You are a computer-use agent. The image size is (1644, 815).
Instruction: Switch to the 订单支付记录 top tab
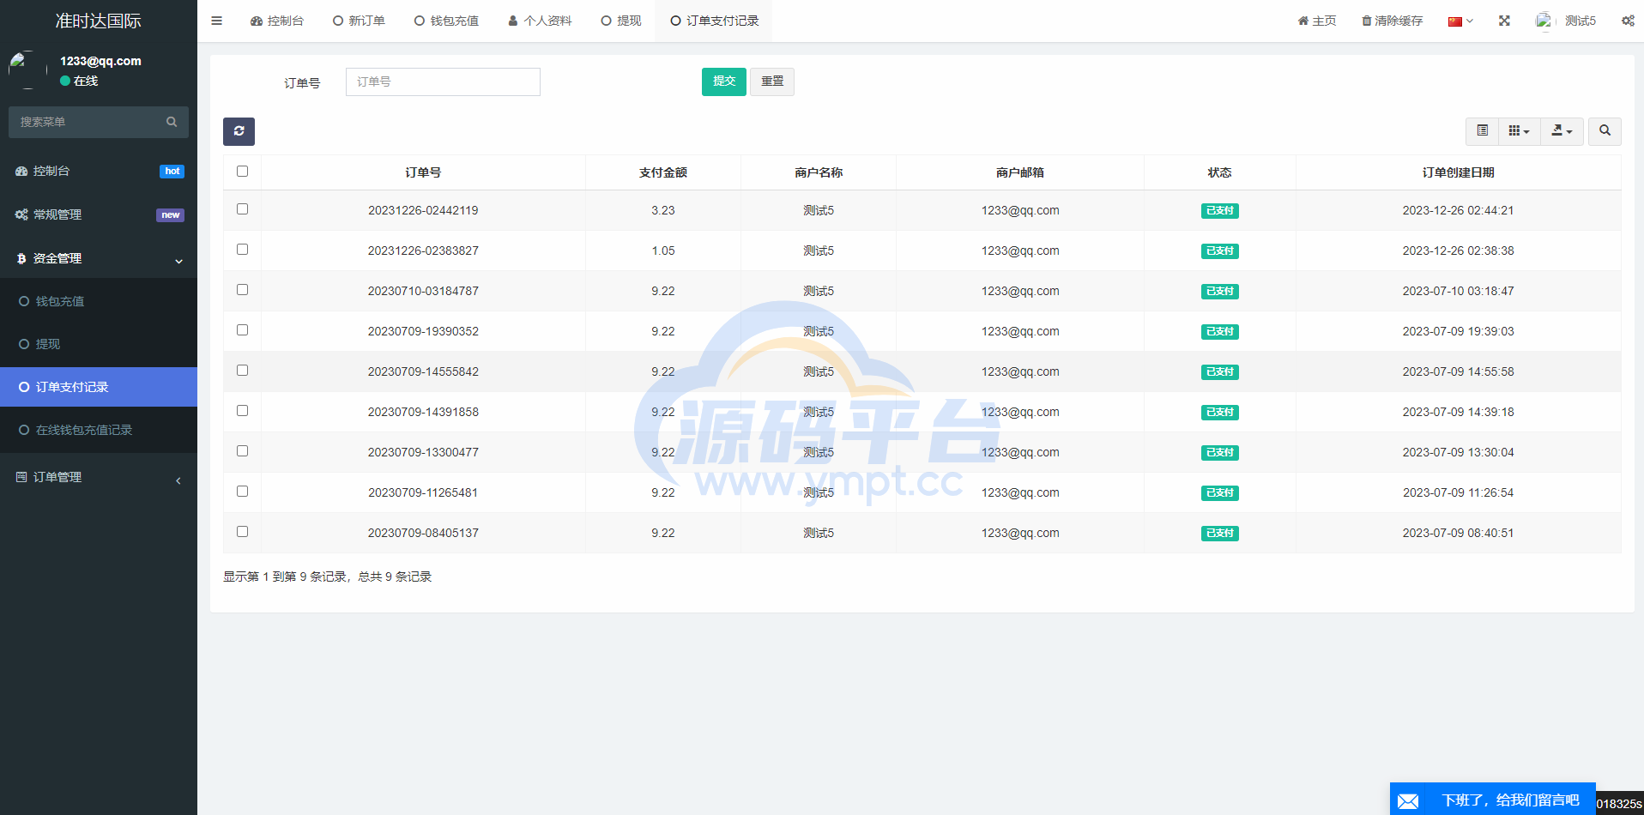pos(714,21)
